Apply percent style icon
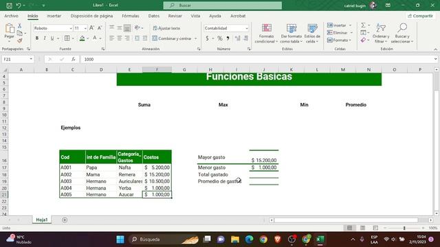This screenshot has width=440, height=247. coord(220,38)
